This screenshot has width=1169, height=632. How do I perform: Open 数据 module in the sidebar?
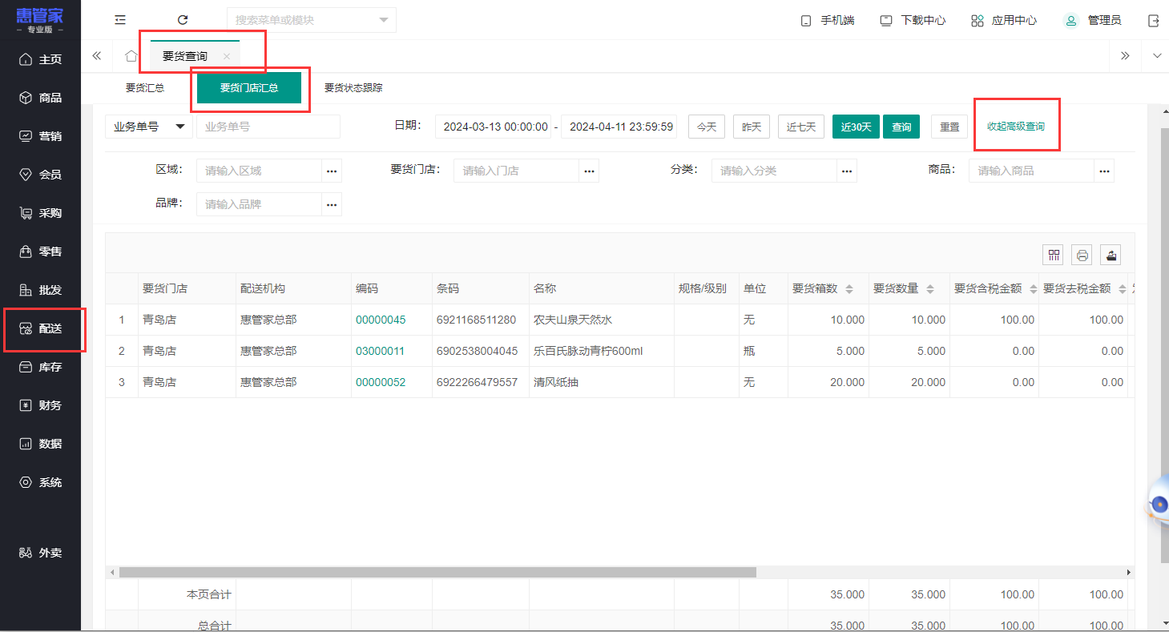(x=40, y=444)
